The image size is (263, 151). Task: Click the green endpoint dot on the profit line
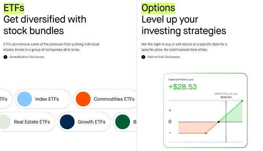click(x=242, y=101)
